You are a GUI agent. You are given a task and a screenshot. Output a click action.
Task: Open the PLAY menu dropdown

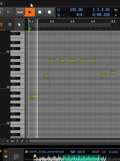pos(20,12)
